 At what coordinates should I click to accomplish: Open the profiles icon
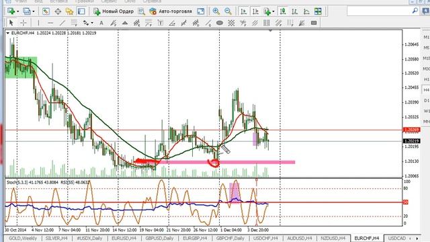pyautogui.click(x=27, y=11)
